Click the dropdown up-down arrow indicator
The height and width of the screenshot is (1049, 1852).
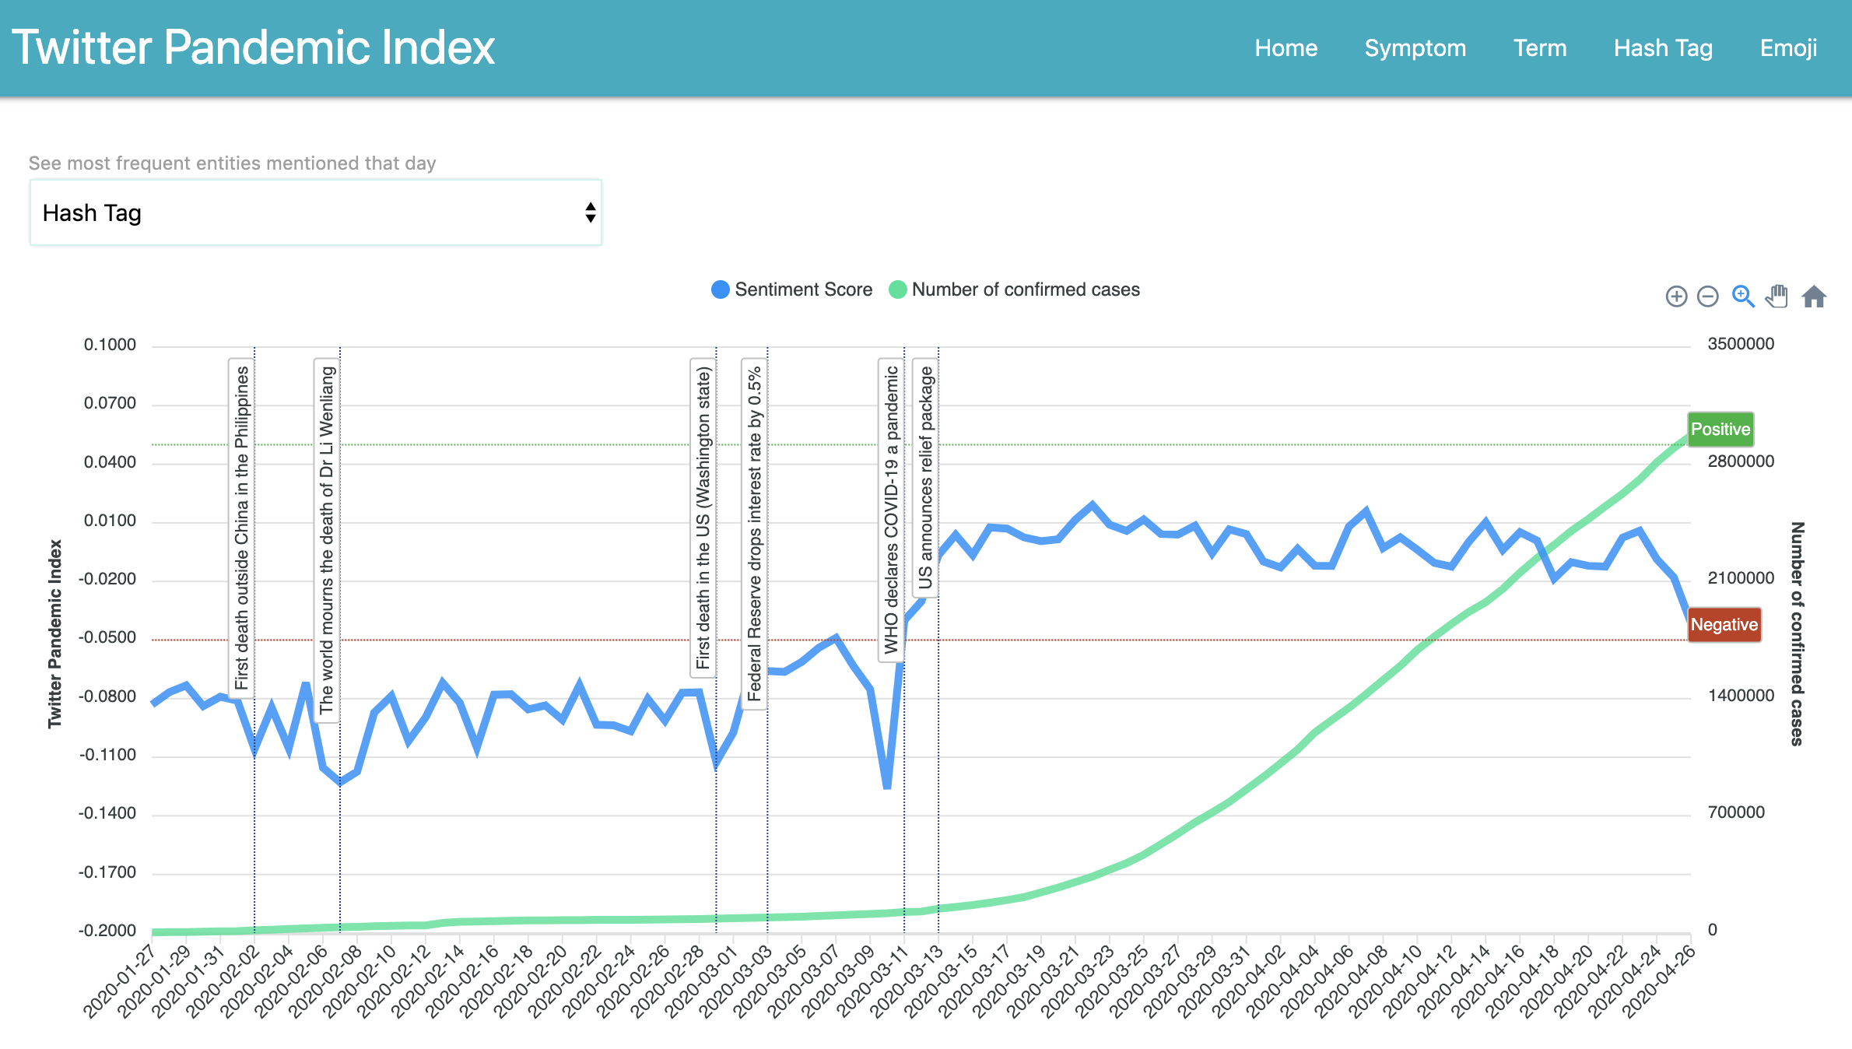click(591, 212)
